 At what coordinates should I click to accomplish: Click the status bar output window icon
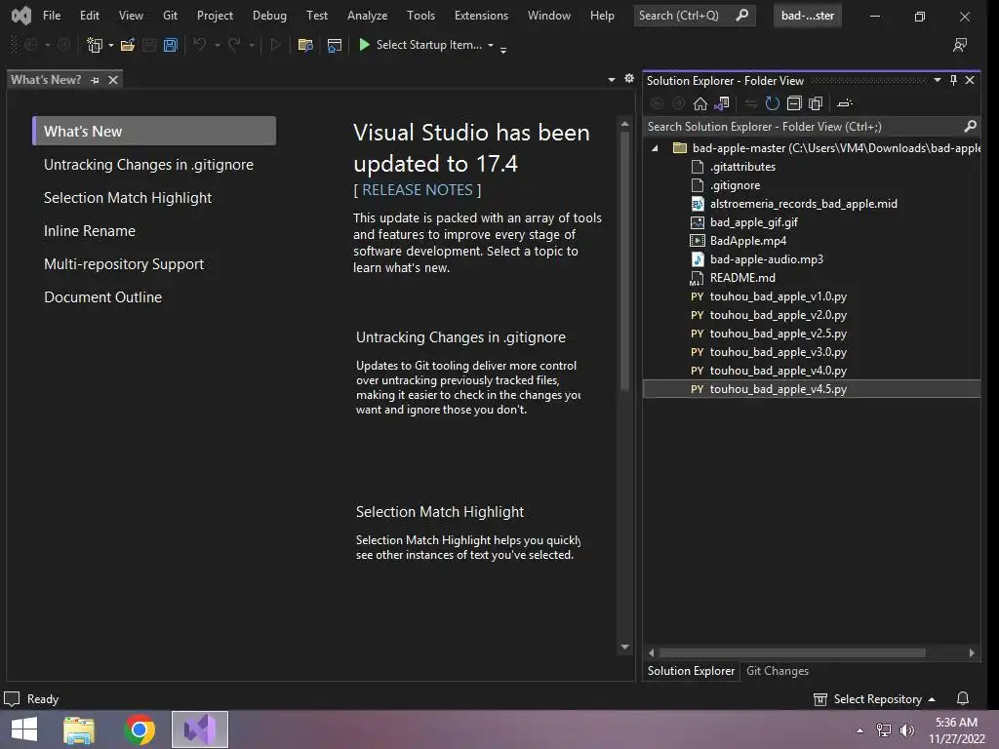click(x=12, y=698)
